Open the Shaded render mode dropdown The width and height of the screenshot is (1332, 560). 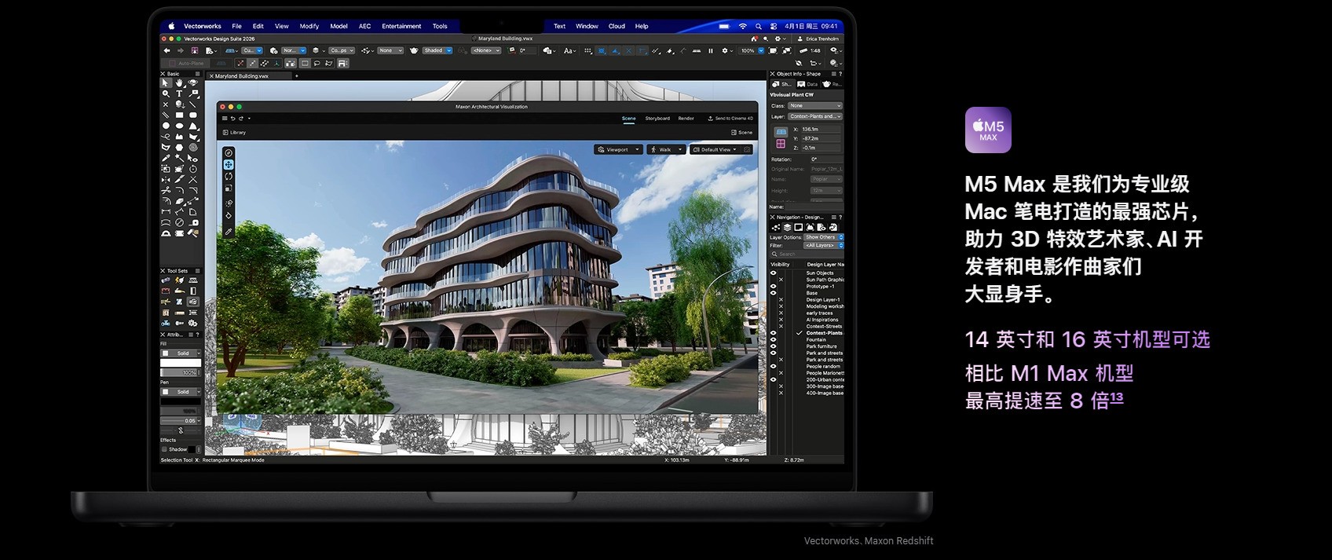pyautogui.click(x=437, y=50)
